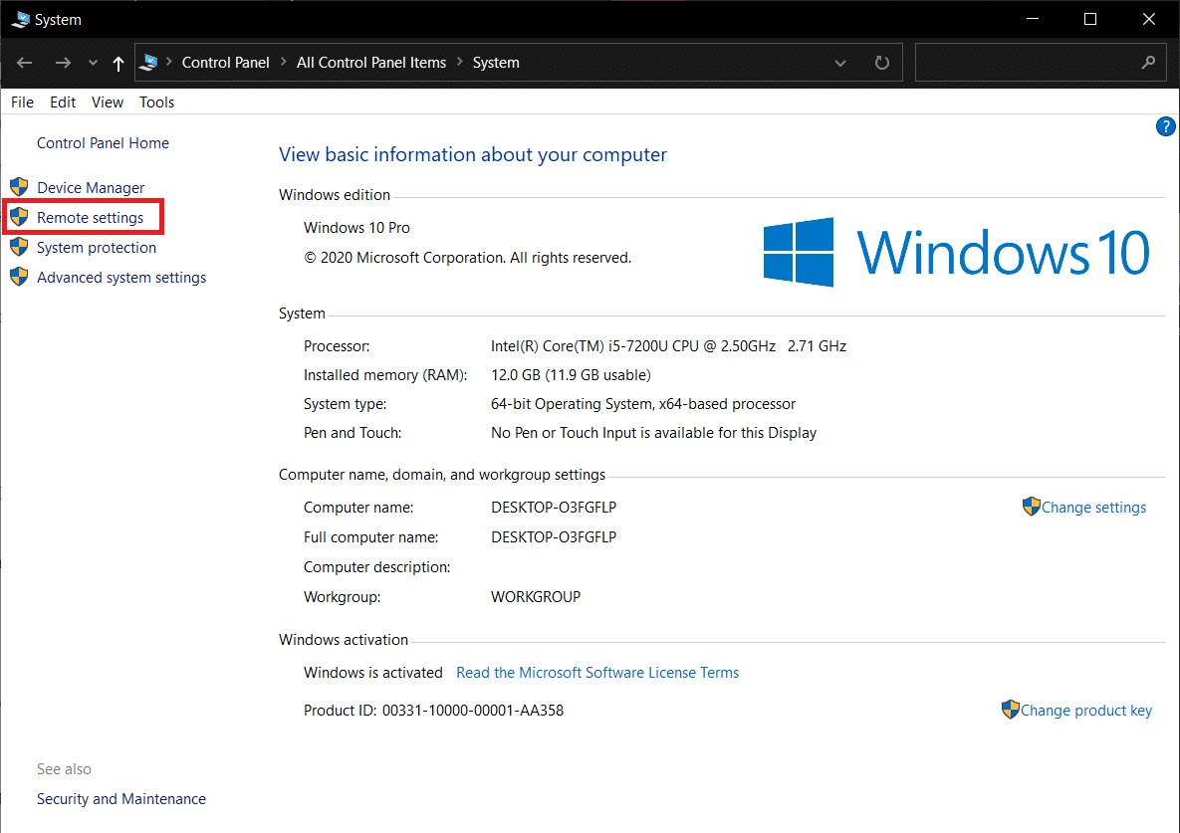Open the address bar history dropdown
The width and height of the screenshot is (1180, 833).
point(840,63)
